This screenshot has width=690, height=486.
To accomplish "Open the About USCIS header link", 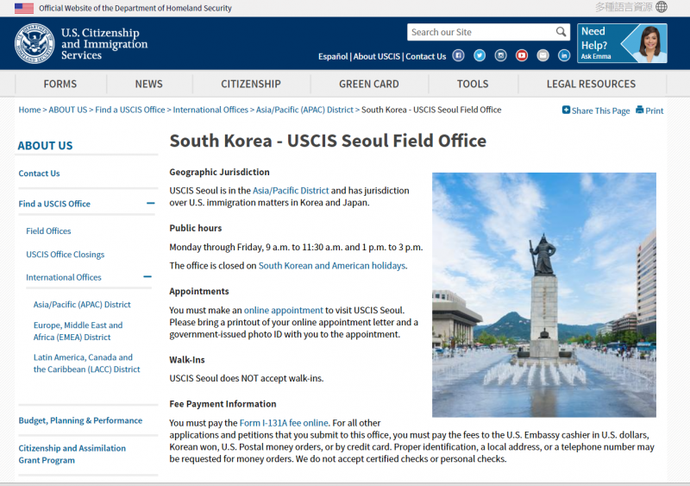I will click(377, 56).
